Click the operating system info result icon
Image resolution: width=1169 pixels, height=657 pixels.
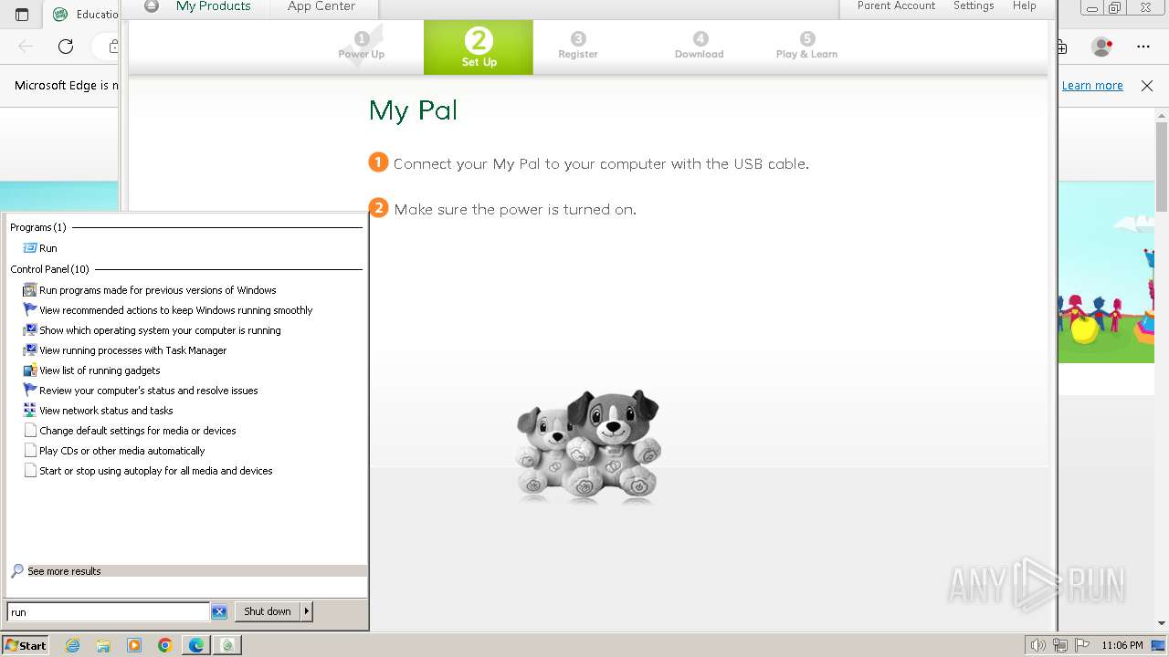point(30,330)
